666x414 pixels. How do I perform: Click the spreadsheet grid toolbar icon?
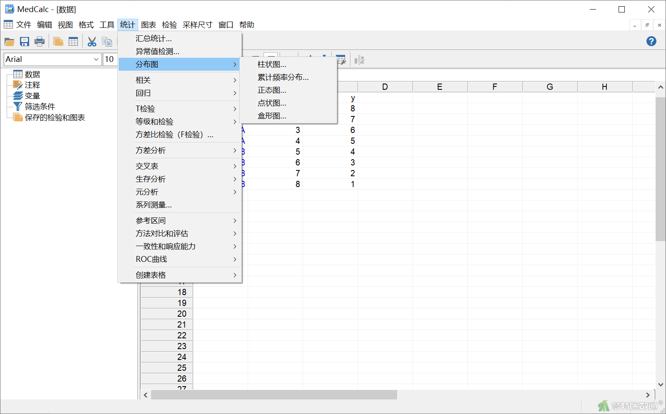(x=73, y=42)
